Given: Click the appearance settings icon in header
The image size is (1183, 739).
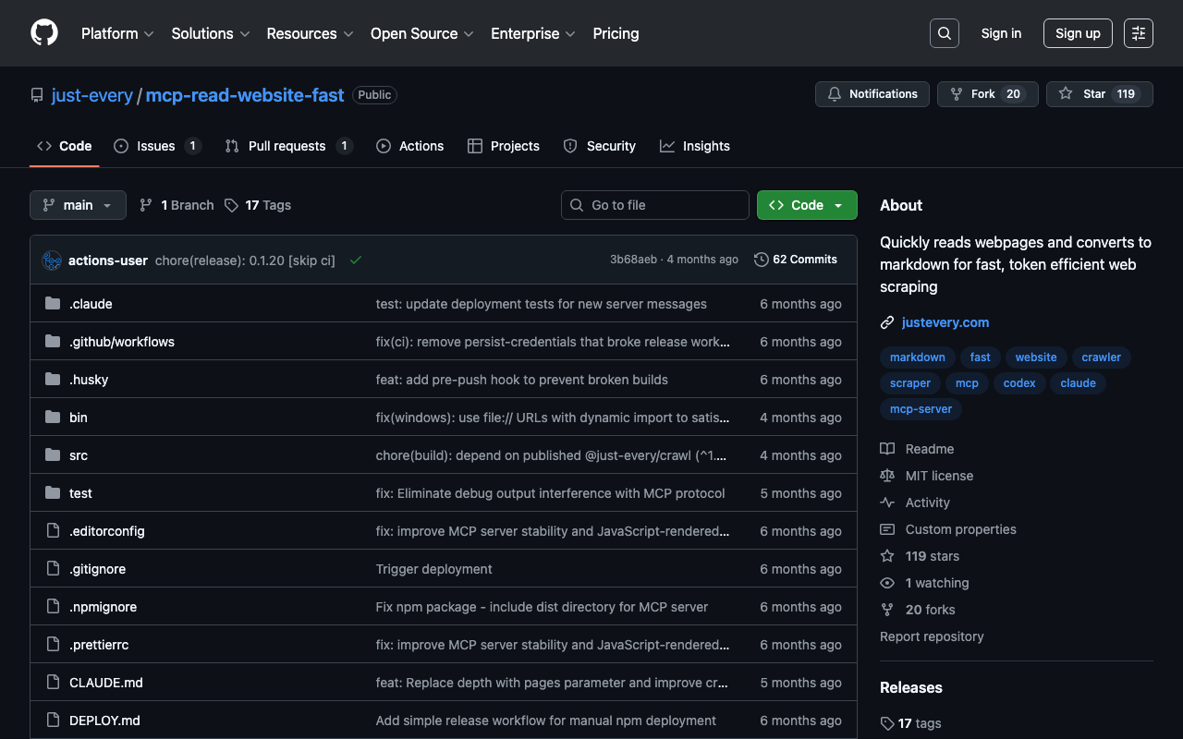Looking at the screenshot, I should (x=1138, y=33).
